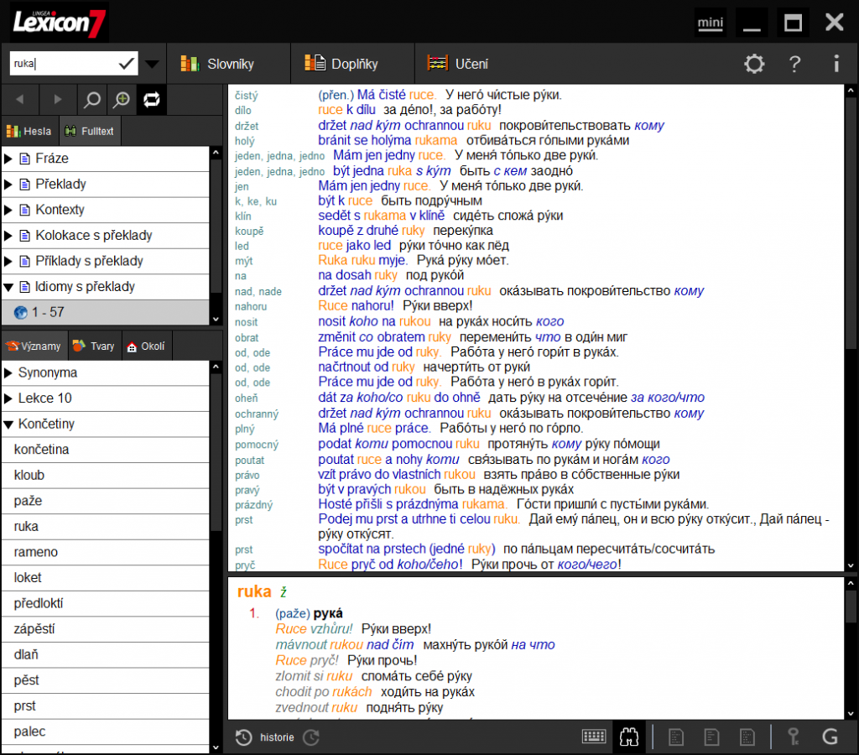
Task: Click the checkmark in the search field
Action: click(x=128, y=62)
